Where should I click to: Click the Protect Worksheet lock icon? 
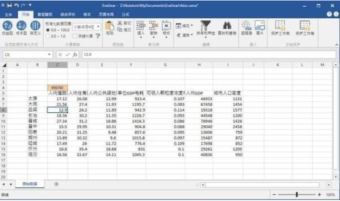[x=280, y=26]
